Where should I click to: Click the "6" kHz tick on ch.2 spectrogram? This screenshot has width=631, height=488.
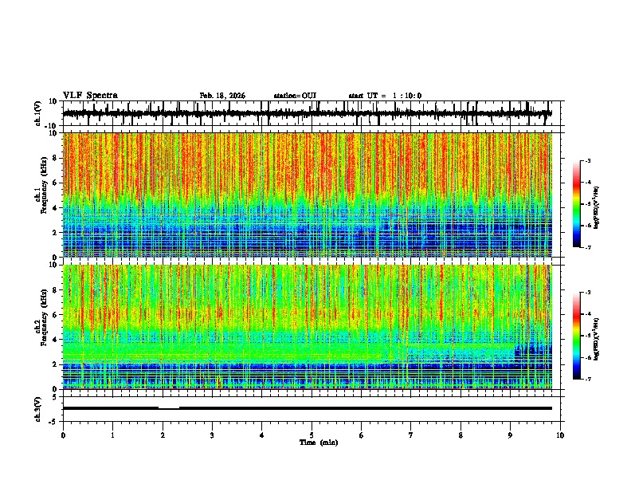[56, 315]
